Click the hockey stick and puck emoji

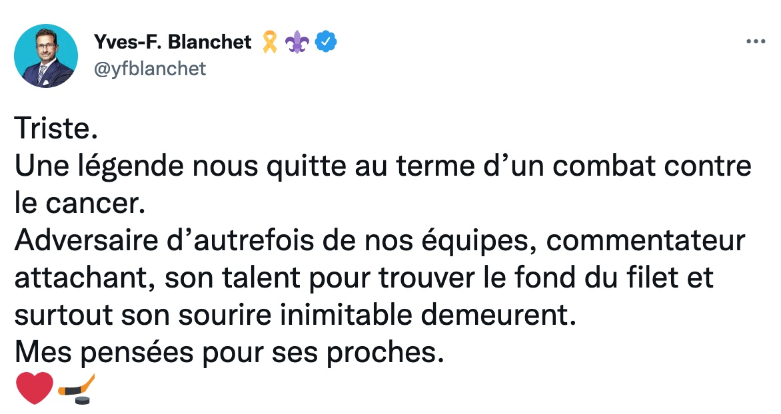76,389
